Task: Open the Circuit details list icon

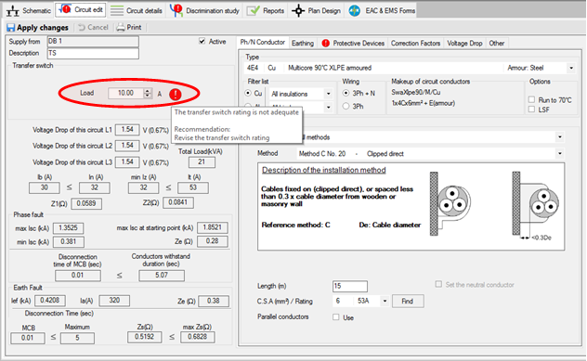Action: coord(116,10)
